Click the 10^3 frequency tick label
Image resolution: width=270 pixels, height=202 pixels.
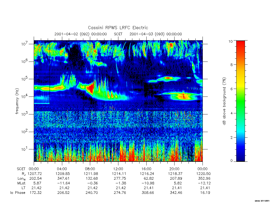coord(25,114)
